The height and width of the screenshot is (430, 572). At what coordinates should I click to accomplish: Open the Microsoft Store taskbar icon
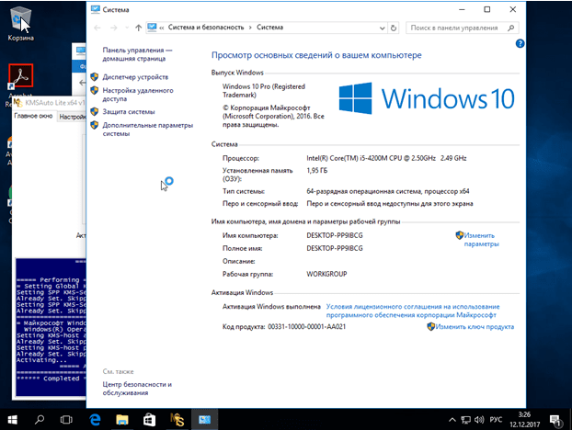pos(147,419)
